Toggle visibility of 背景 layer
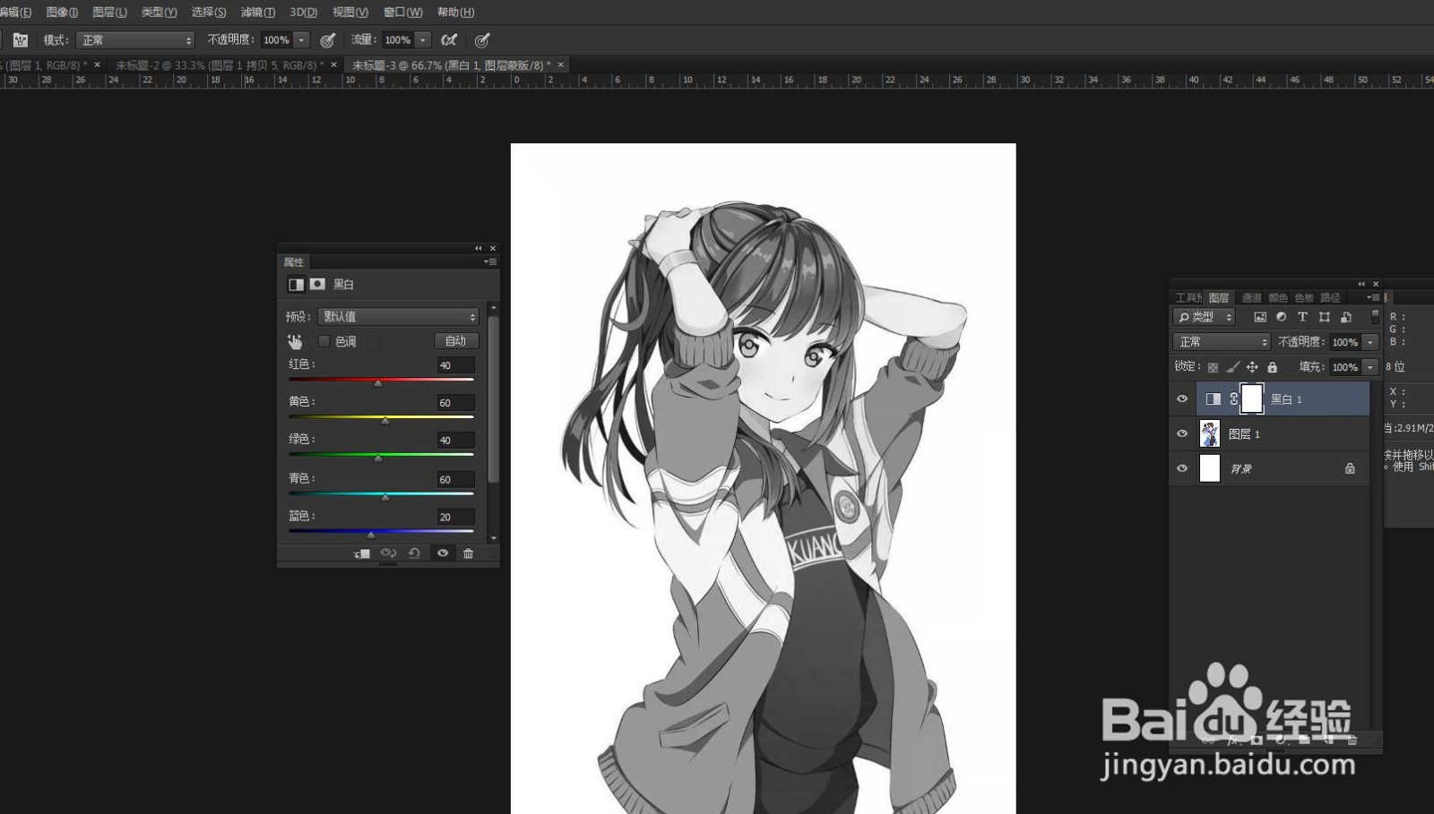The height and width of the screenshot is (814, 1434). pos(1182,468)
